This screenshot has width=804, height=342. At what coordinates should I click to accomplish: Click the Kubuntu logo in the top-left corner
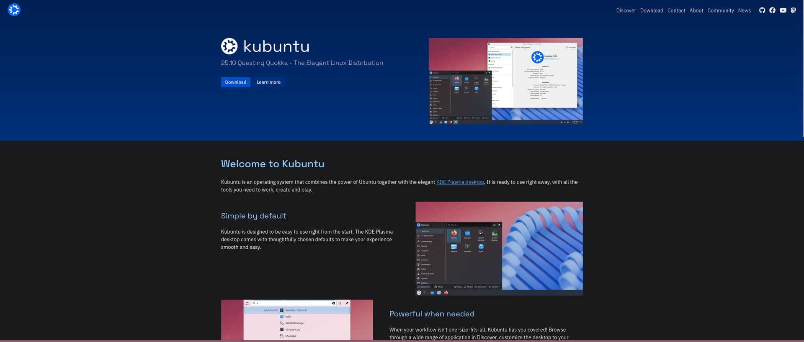[x=14, y=10]
